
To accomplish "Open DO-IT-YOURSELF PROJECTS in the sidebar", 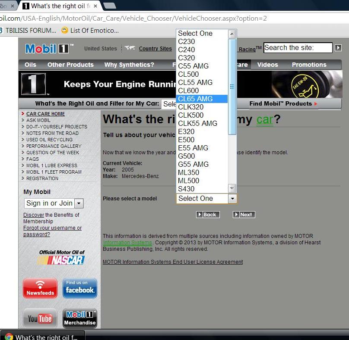I will click(57, 127).
